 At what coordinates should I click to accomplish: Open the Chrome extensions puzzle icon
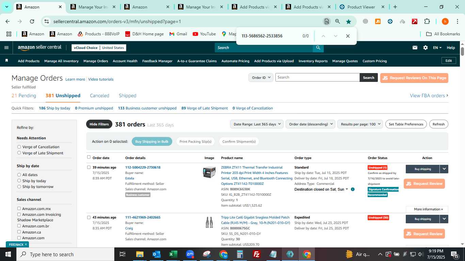pyautogui.click(x=427, y=21)
